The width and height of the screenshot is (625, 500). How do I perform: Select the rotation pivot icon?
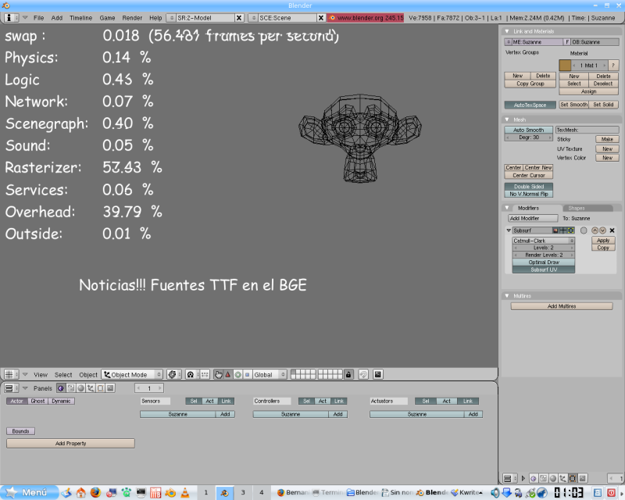pyautogui.click(x=191, y=374)
